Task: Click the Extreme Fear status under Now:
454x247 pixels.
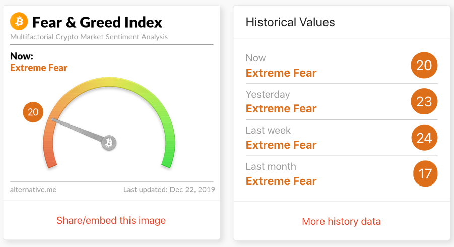Action: (x=38, y=68)
